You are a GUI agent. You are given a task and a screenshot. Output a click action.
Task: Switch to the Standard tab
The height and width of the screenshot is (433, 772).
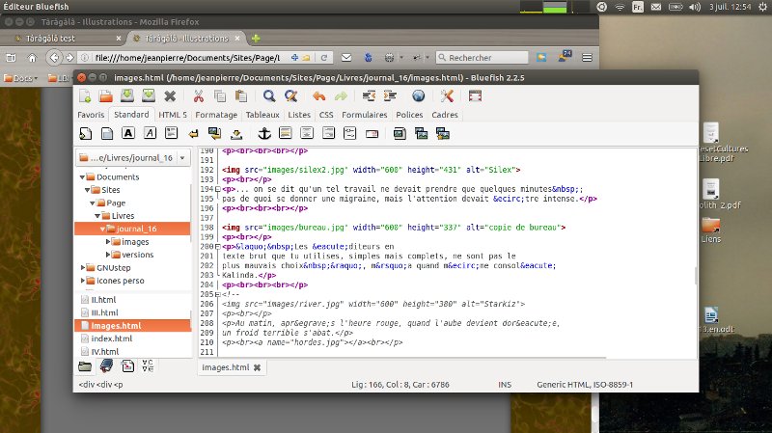(x=131, y=114)
